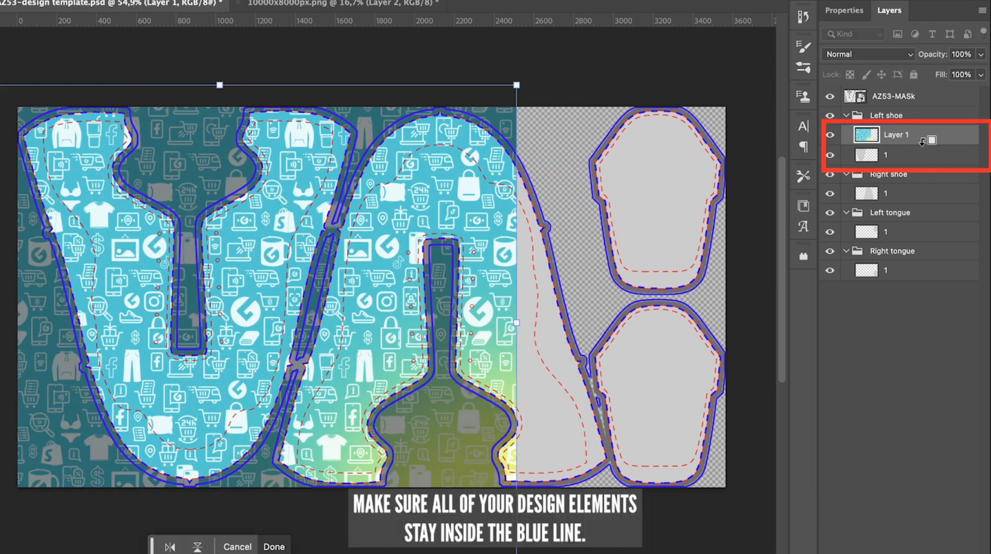
Task: Open the Brush Settings panel icon
Action: 803,46
